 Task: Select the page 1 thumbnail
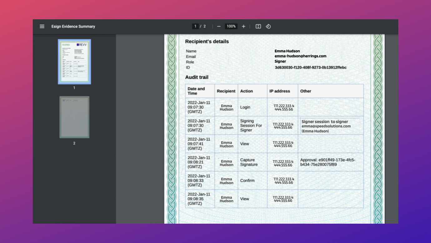tap(74, 62)
